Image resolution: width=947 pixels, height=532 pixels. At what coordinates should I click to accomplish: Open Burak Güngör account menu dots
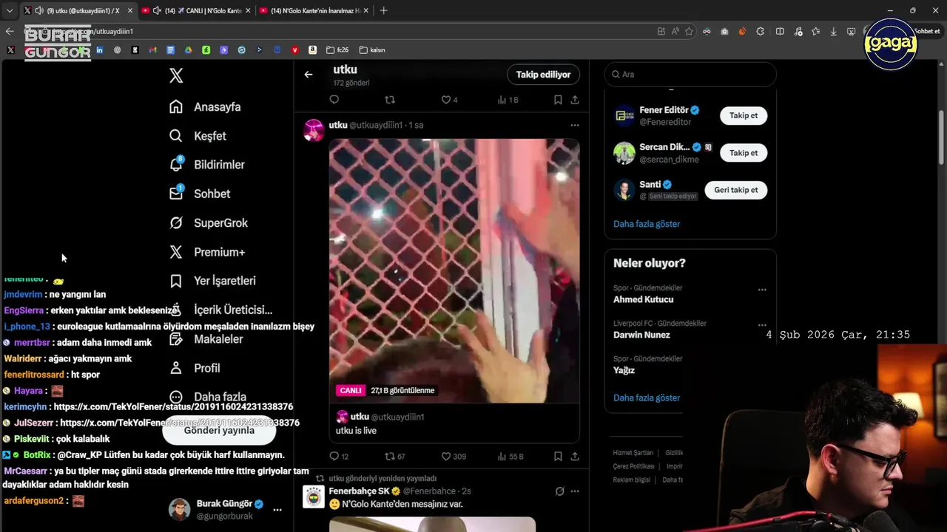pyautogui.click(x=277, y=510)
